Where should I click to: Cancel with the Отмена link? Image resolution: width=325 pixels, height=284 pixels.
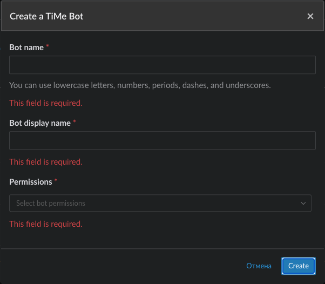coord(259,266)
